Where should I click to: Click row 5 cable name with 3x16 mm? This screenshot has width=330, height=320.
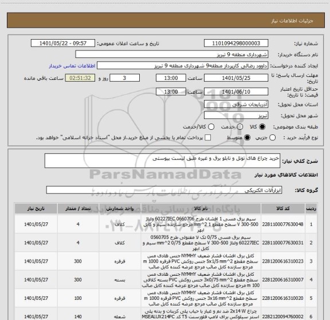pyautogui.click(x=201, y=298)
